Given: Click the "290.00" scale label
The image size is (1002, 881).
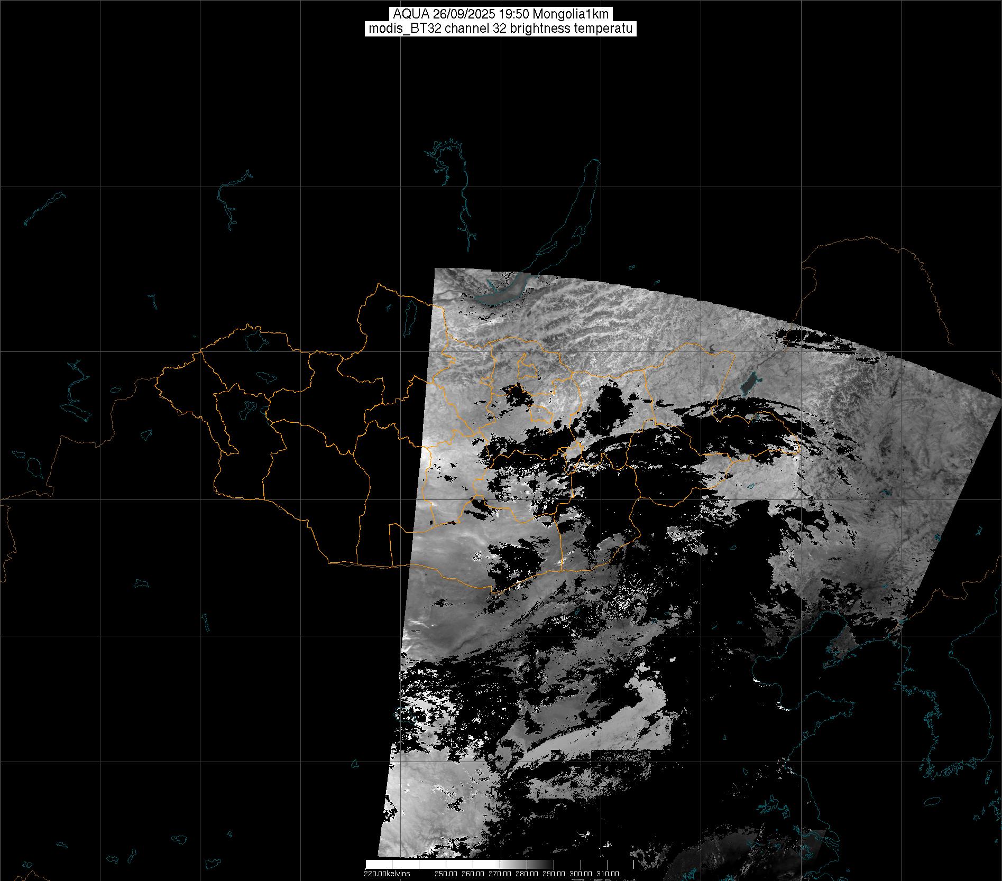Looking at the screenshot, I should (x=554, y=874).
